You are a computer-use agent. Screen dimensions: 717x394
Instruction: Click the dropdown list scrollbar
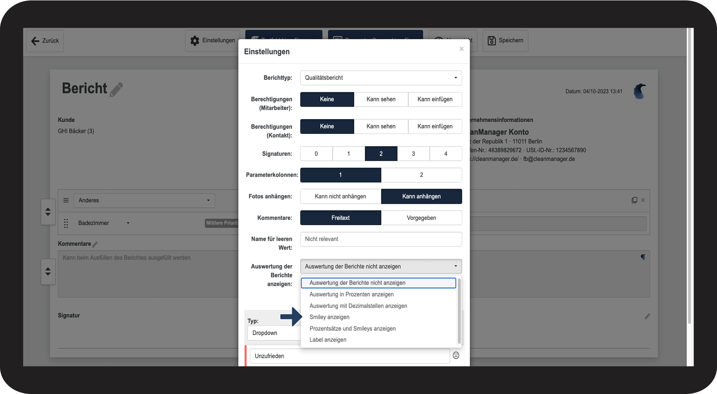coord(459,311)
